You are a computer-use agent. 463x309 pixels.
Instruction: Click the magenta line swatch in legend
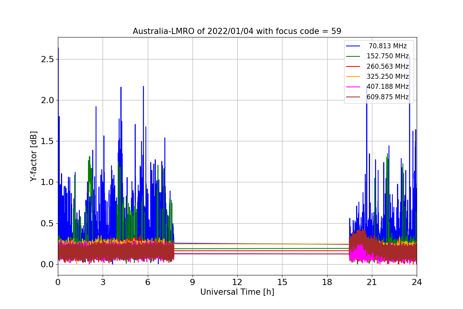point(353,87)
